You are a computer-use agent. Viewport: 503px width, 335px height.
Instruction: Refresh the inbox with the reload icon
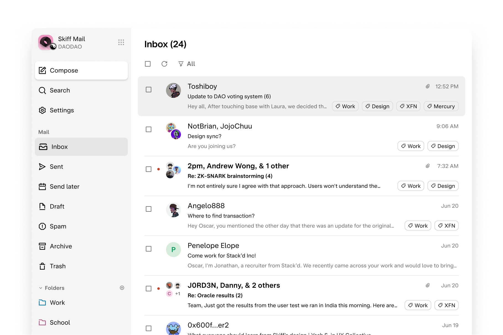click(x=164, y=64)
